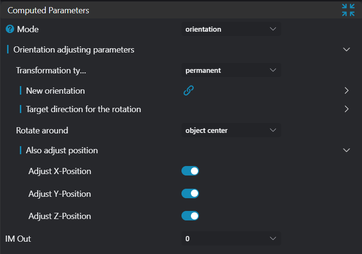Turn off Adjust Z-Position switch
This screenshot has width=362, height=254.
coord(190,216)
